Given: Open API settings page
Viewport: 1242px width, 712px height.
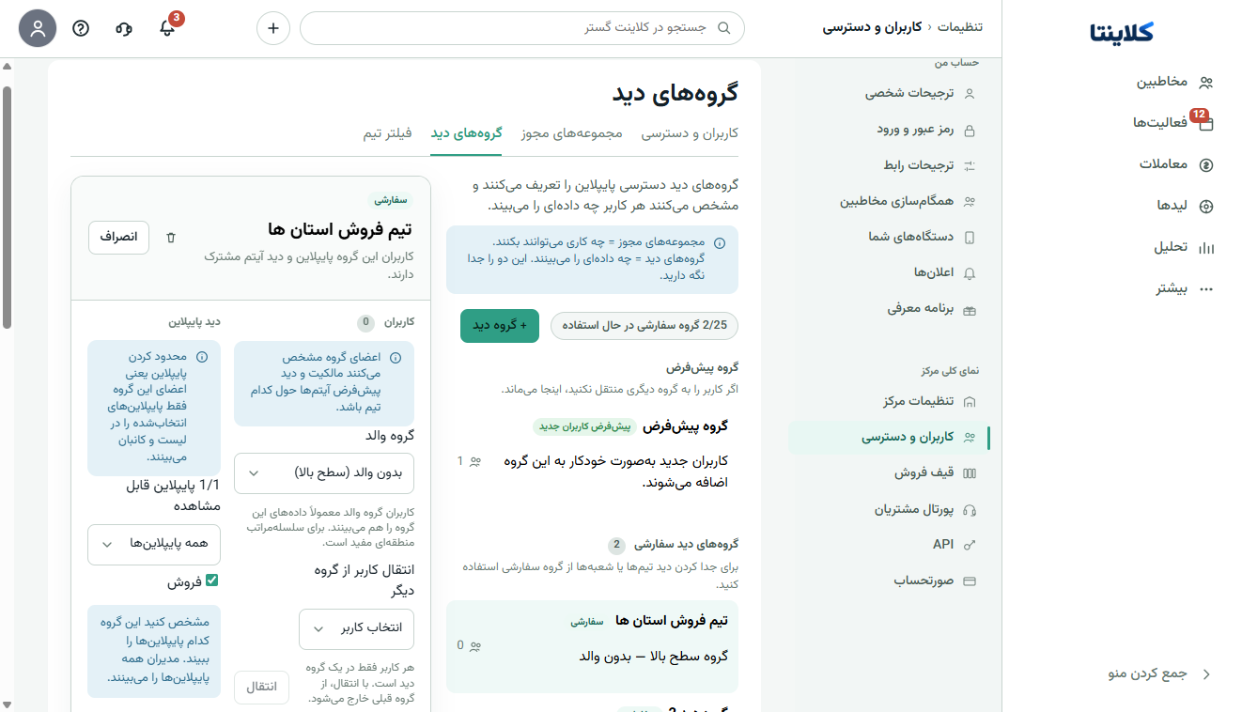Looking at the screenshot, I should pyautogui.click(x=889, y=545).
